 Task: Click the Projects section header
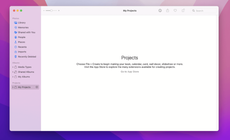[16, 83]
